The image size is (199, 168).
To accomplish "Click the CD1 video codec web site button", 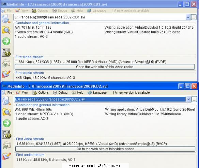I will [105, 67].
